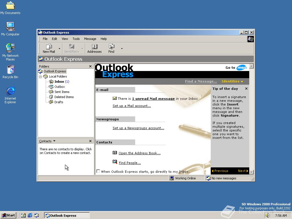
Task: Select the Drafts folder icon
Action: point(51,102)
